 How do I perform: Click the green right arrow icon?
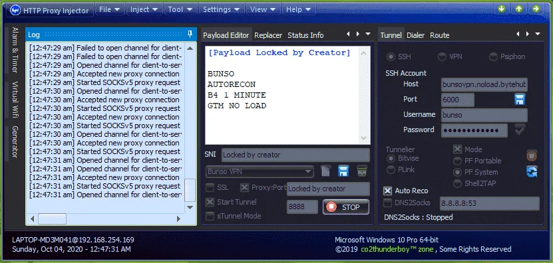click(536, 9)
